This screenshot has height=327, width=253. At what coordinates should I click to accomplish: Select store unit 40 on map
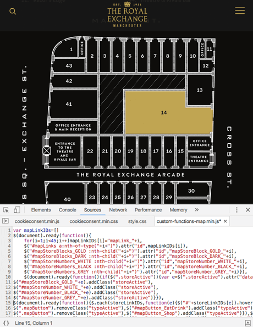[67, 199]
